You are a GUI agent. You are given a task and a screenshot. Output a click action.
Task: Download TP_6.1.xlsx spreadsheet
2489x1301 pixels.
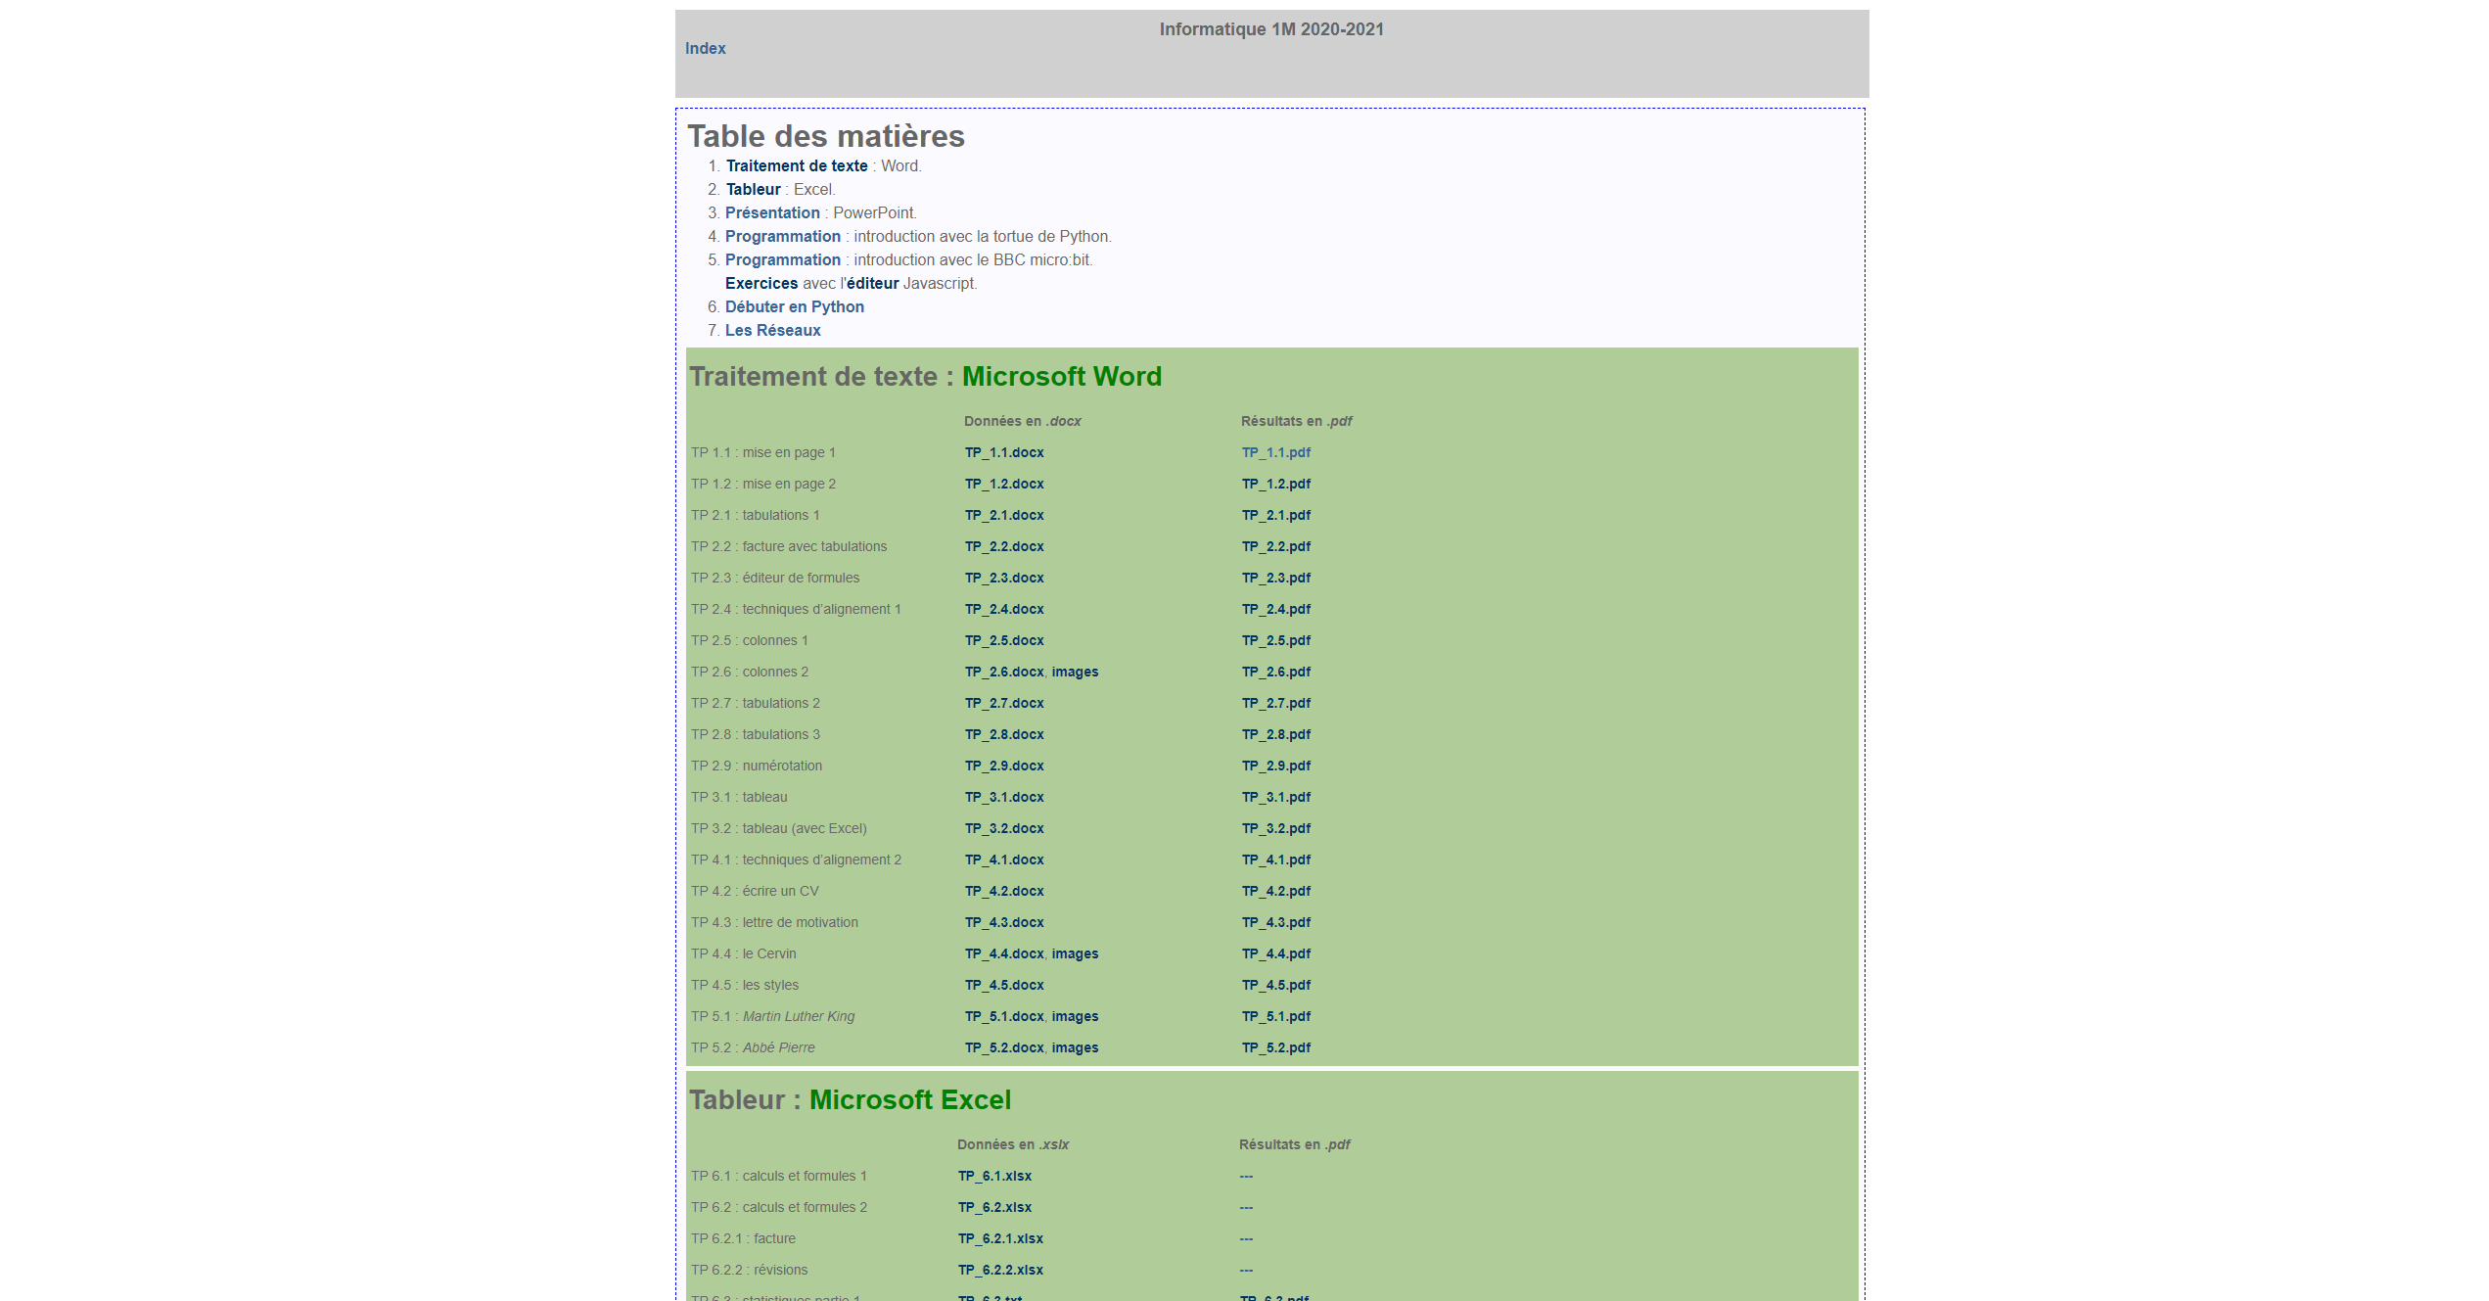click(x=994, y=1176)
